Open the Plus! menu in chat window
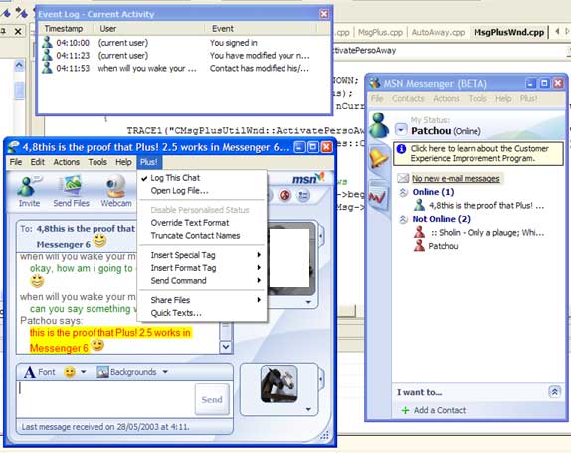Screen dimensions: 571x453 pos(149,162)
